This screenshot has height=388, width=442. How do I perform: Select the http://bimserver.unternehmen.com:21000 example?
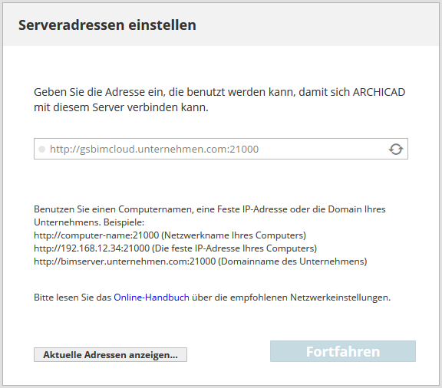point(124,261)
